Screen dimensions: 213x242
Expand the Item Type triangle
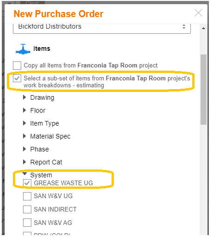24,123
